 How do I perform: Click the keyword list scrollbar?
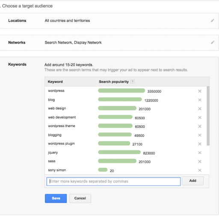click(x=208, y=116)
